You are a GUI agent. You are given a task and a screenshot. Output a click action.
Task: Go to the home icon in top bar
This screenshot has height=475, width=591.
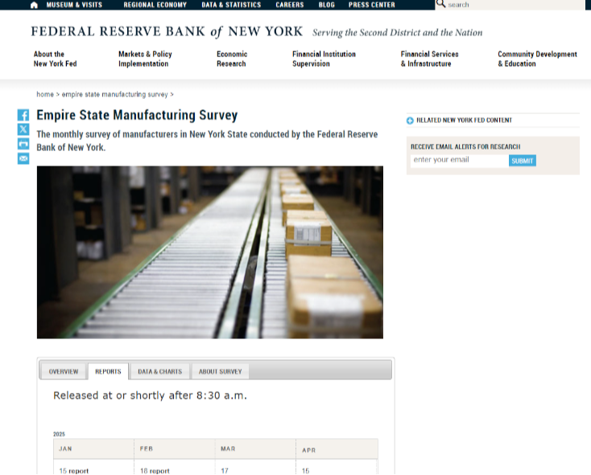(34, 5)
